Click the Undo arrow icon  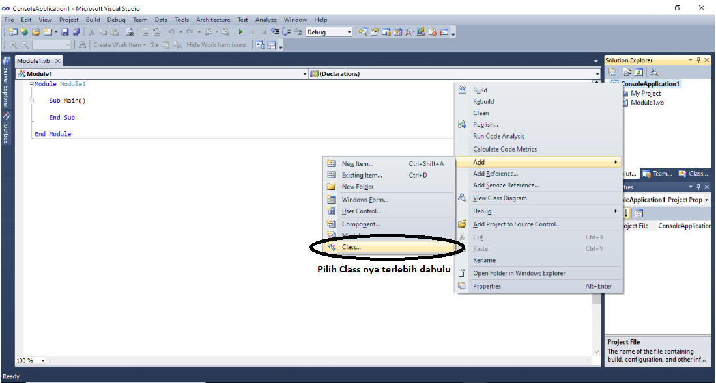click(171, 32)
